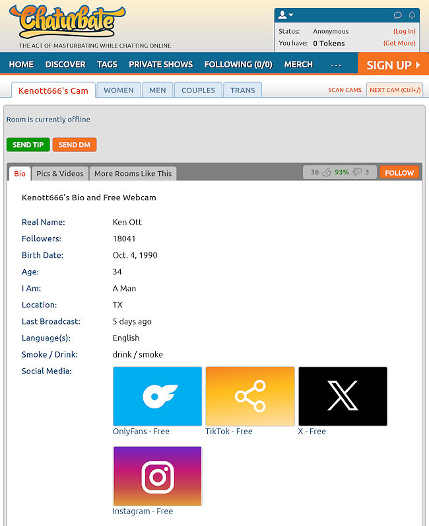This screenshot has width=429, height=526.
Task: Click the (Log In) link
Action: pos(404,31)
